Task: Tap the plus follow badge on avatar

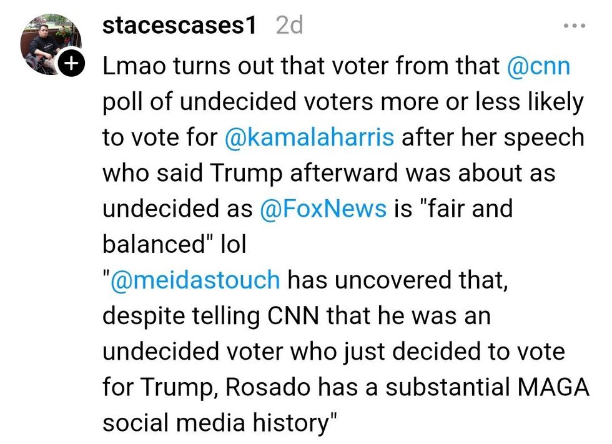Action: [71, 63]
